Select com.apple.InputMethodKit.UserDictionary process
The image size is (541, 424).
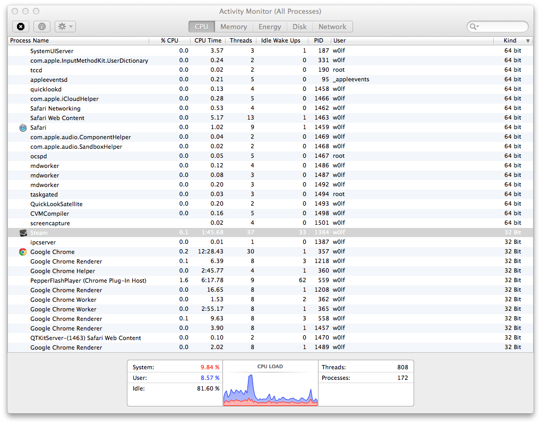pos(271,61)
